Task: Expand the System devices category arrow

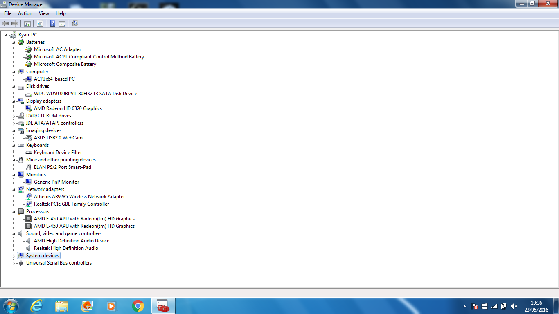Action: point(14,256)
